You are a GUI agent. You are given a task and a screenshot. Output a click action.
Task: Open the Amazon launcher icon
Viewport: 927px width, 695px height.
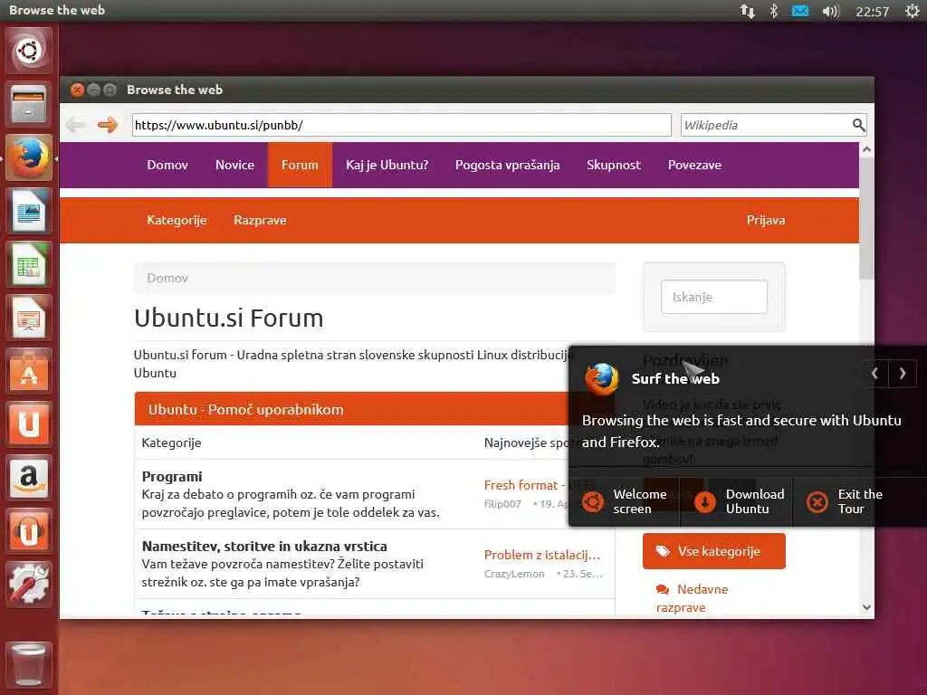(28, 478)
